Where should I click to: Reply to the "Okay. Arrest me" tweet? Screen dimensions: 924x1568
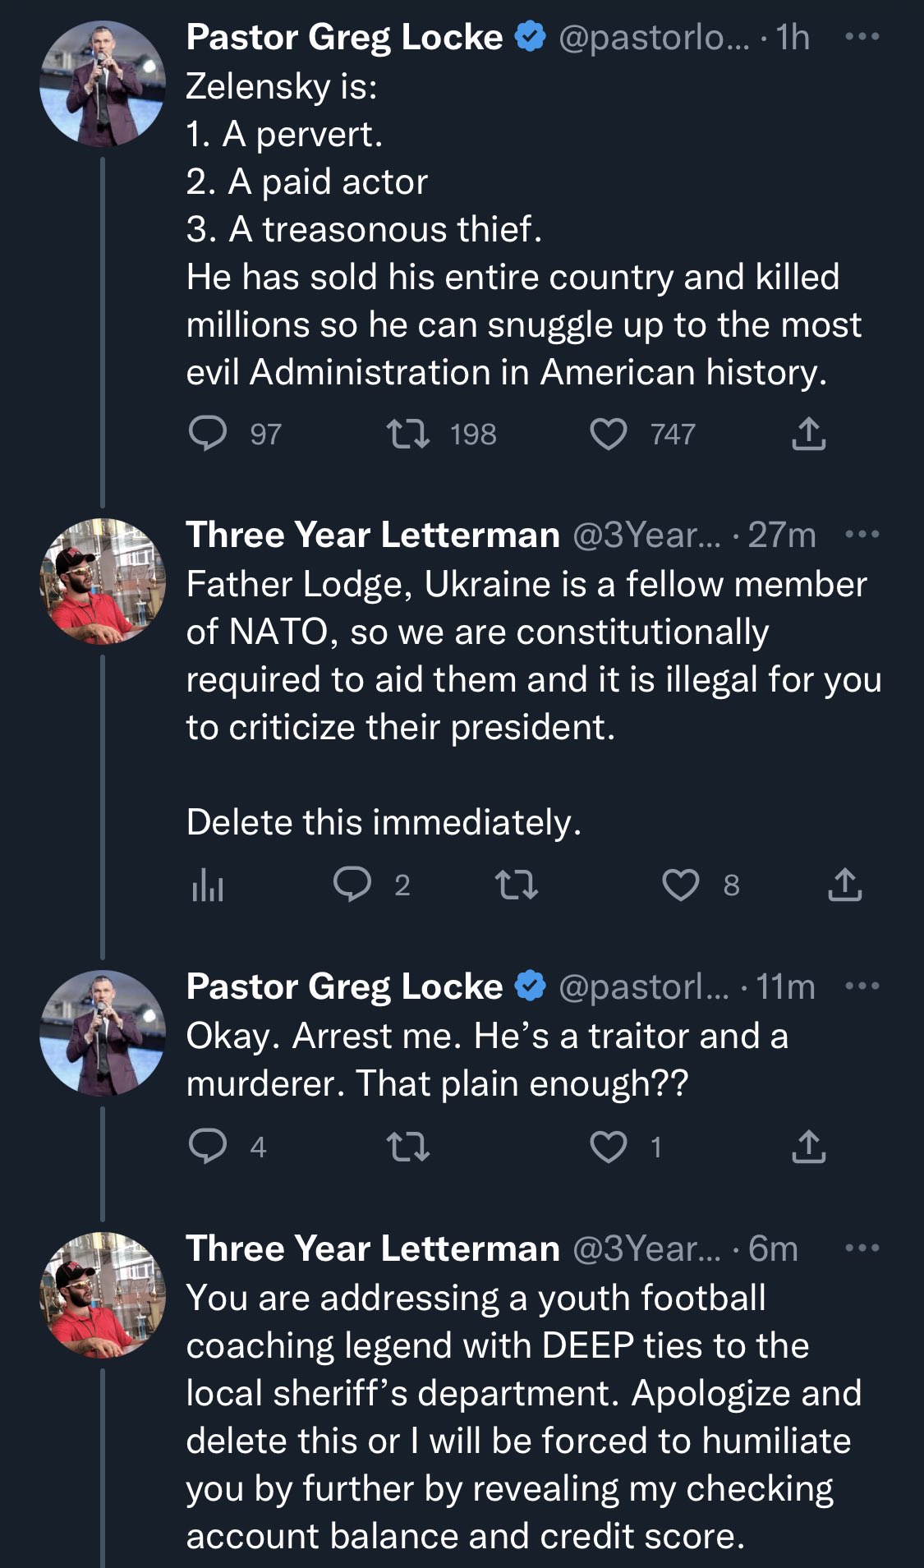(207, 1146)
